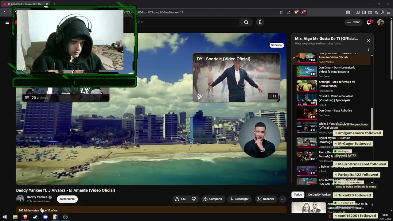393x221 pixels.
Task: Start voice search with the microphone icon
Action: coord(260,22)
